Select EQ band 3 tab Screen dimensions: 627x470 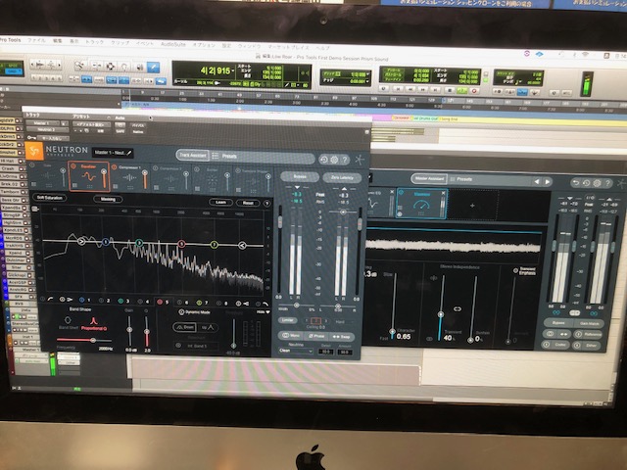point(124,301)
